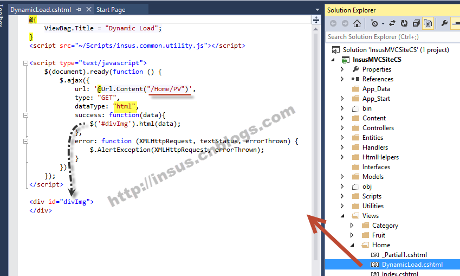460x276 pixels.
Task: Collapse the InsusMVCSiteCS project expander
Action: tap(333, 60)
